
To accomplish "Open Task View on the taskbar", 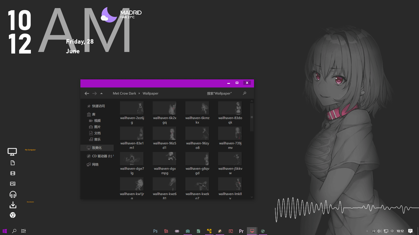I will (x=24, y=231).
